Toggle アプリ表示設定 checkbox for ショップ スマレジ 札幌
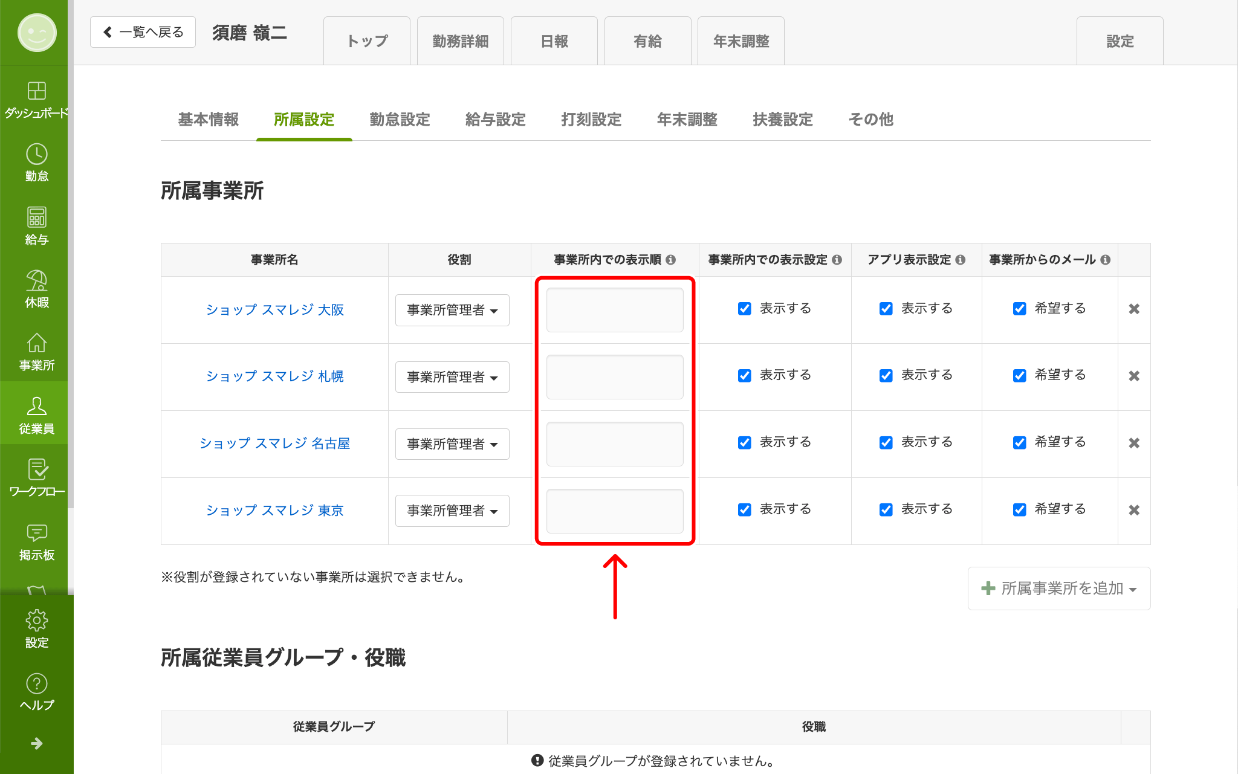Image resolution: width=1238 pixels, height=774 pixels. [886, 376]
